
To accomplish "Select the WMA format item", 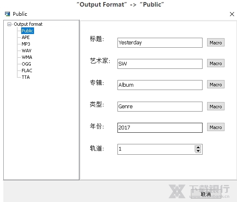I will point(27,57).
